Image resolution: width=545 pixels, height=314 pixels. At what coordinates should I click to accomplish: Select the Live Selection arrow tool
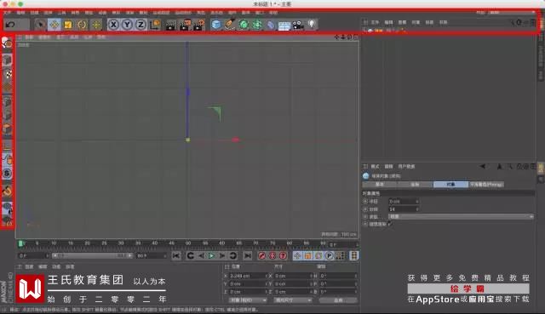point(40,25)
